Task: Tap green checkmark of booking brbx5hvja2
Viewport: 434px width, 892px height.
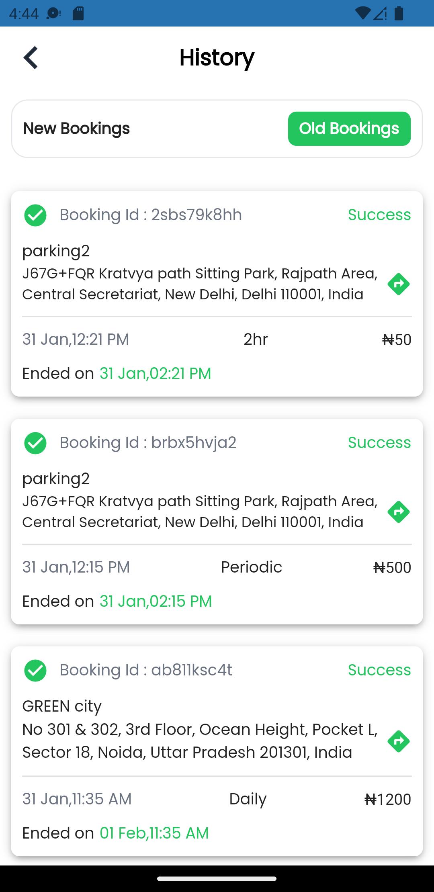Action: click(35, 443)
